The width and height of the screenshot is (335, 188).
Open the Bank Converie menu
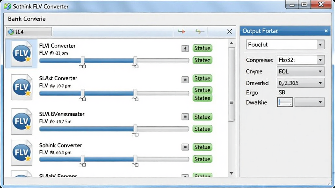coord(27,19)
